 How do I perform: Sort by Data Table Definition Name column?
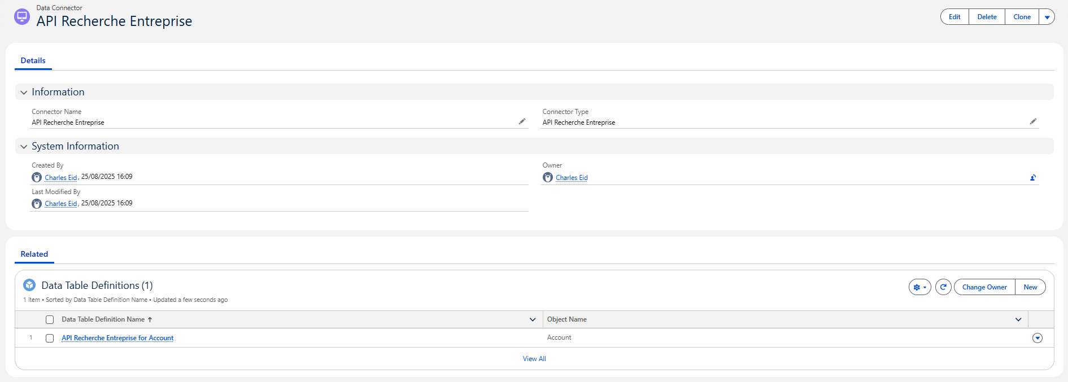coord(103,319)
